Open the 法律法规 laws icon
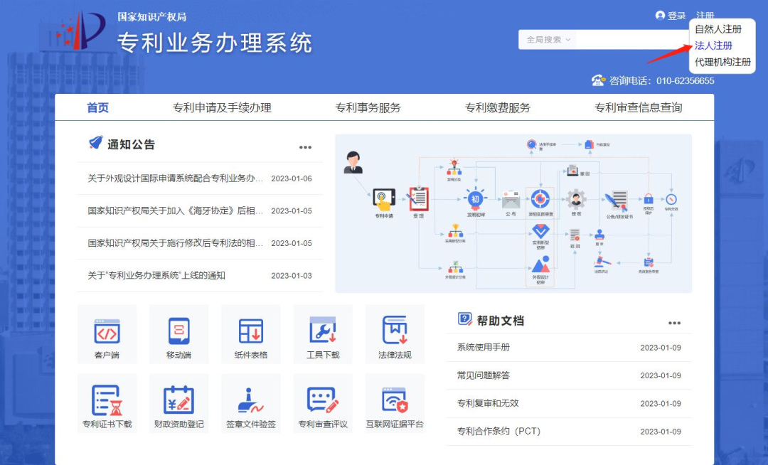 (395, 334)
